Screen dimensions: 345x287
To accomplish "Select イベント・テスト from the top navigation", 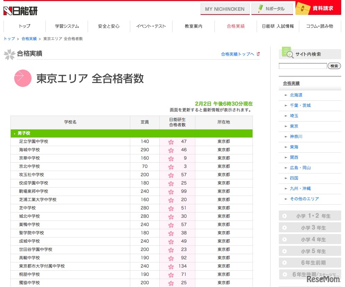I will point(151,26).
